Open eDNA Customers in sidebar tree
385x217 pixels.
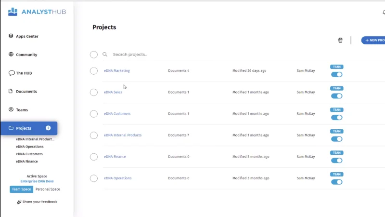pyautogui.click(x=29, y=154)
